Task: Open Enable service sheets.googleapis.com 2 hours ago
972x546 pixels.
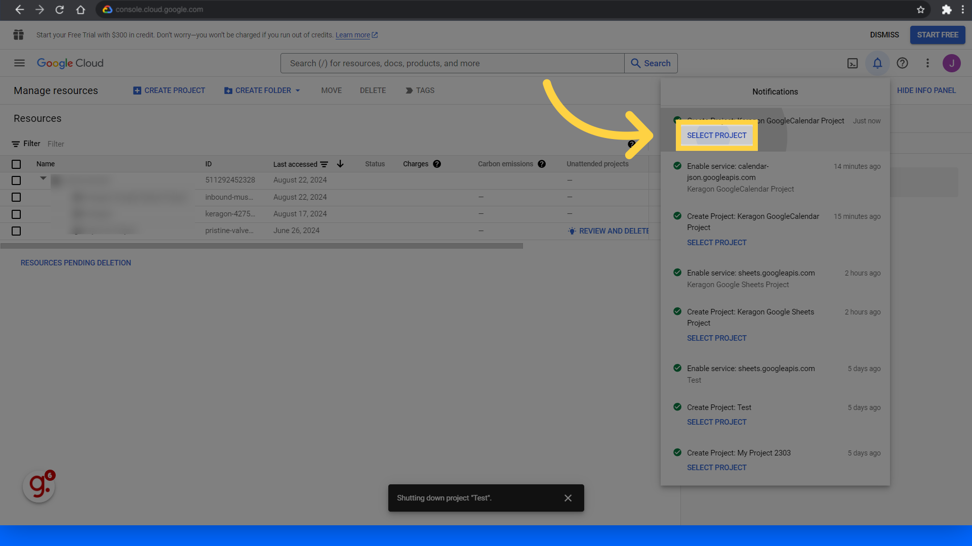Action: 775,279
